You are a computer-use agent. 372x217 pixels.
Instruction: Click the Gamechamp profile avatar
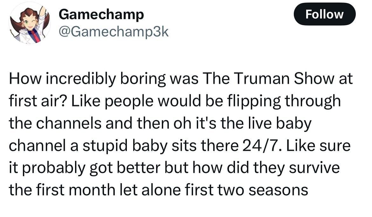click(x=29, y=24)
